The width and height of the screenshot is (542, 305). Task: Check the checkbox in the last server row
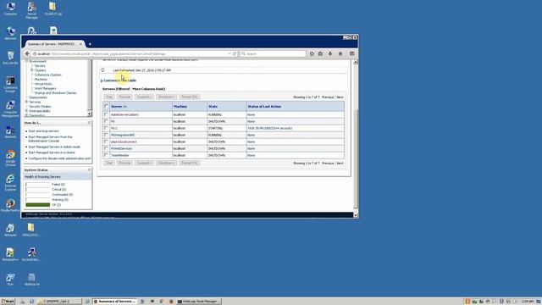tap(106, 155)
